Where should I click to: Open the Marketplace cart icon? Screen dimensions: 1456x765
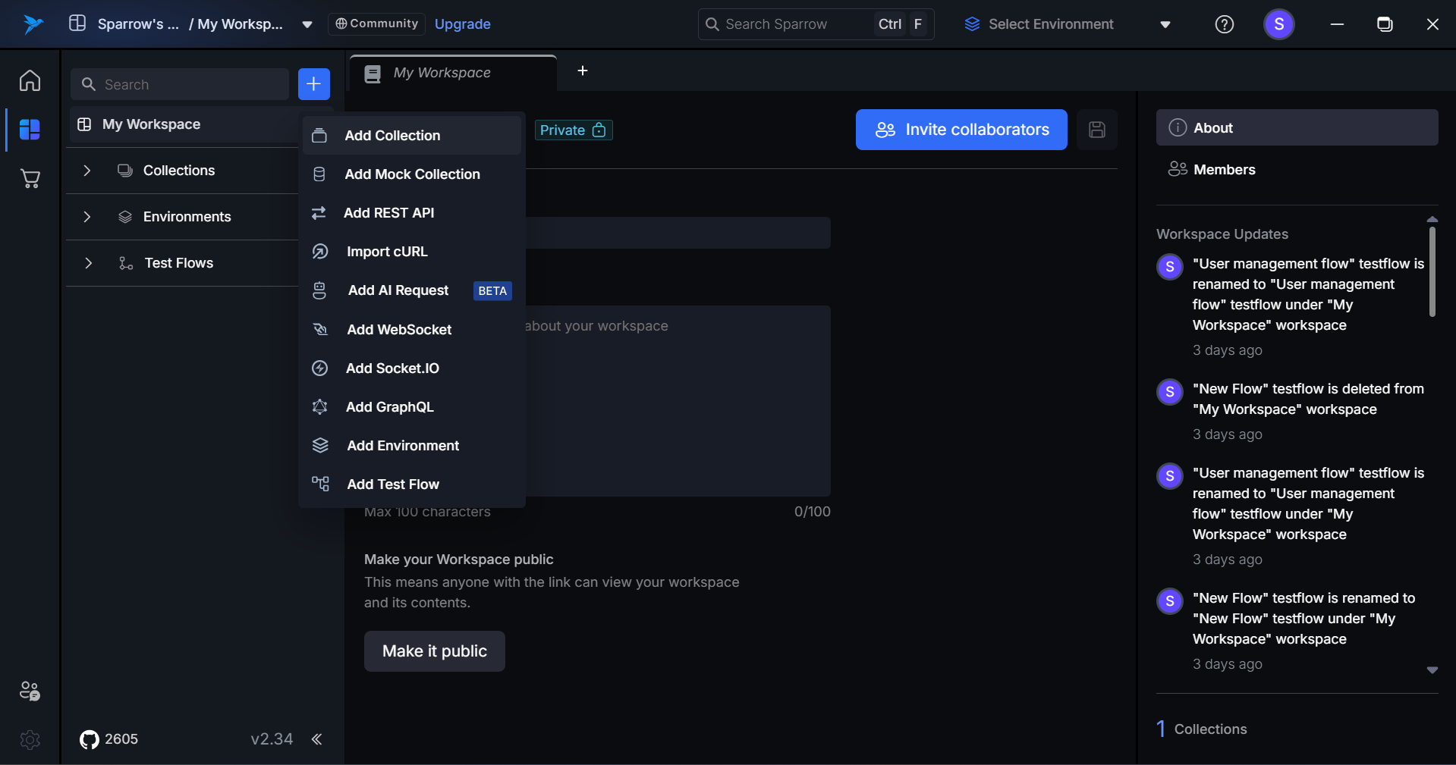30,179
